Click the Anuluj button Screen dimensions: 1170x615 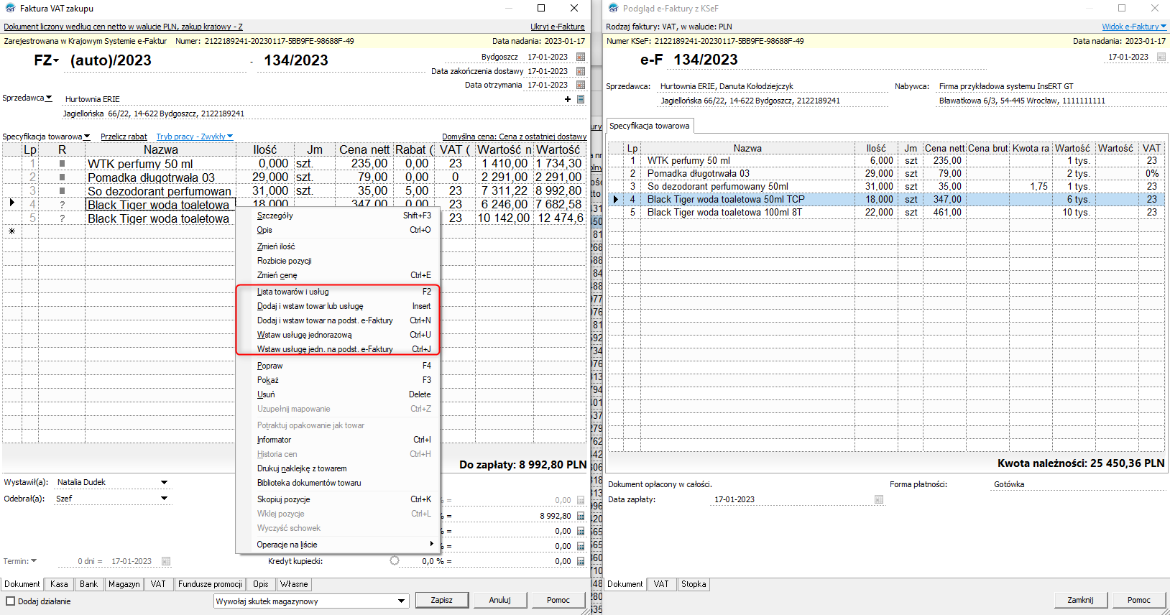[x=499, y=600]
